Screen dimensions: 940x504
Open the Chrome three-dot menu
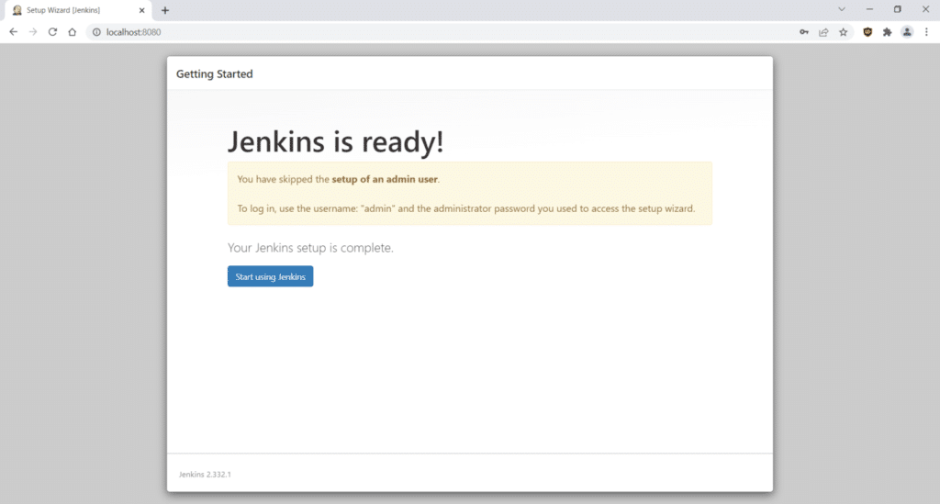point(927,32)
